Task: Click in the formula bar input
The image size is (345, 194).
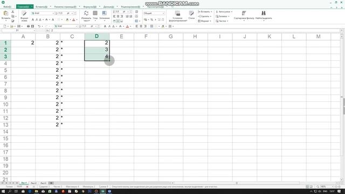Action: coord(195,31)
